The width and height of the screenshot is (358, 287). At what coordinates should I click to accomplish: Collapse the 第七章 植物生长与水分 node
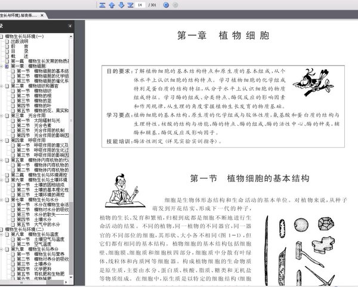point(1,200)
